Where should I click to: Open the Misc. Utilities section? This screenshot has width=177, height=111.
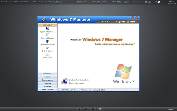47,89
